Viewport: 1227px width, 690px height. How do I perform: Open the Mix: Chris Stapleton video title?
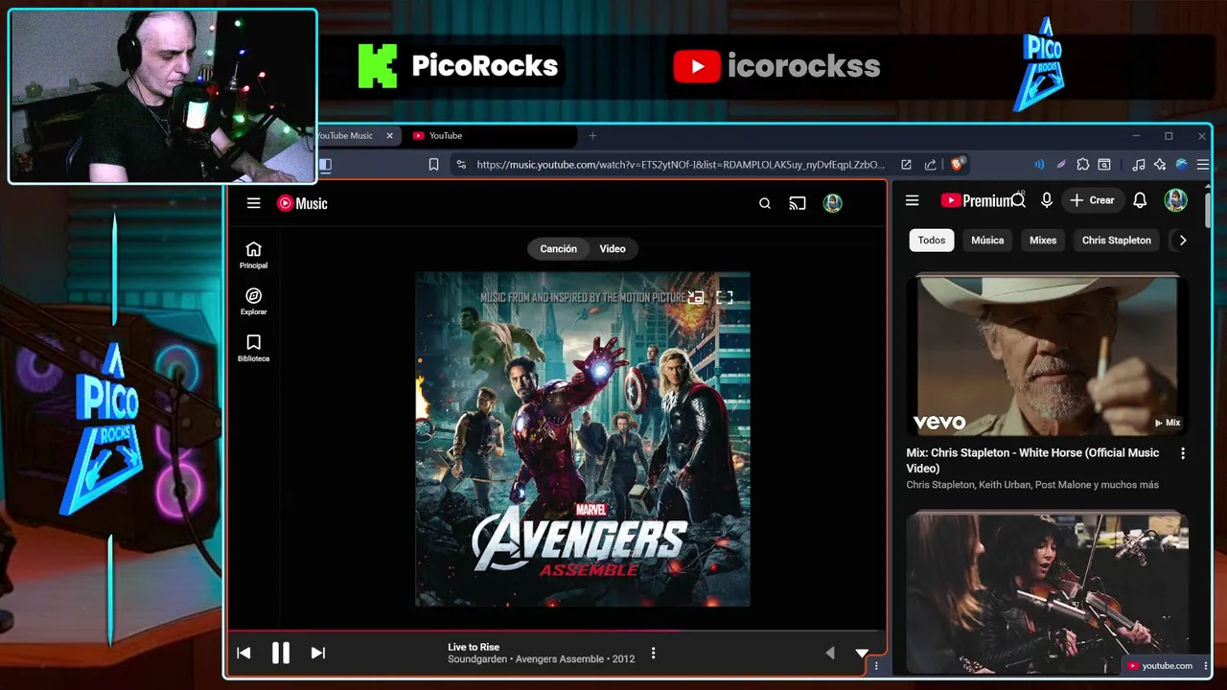coord(1032,460)
